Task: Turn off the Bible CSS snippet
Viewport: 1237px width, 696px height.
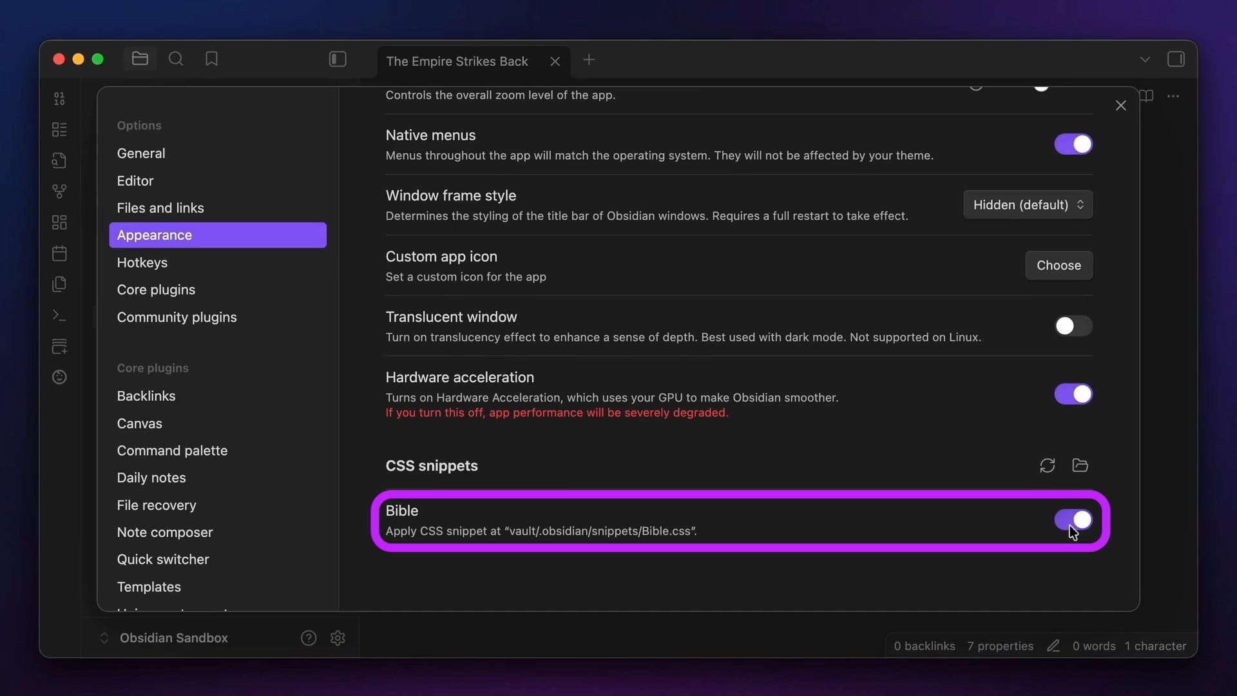Action: click(x=1073, y=519)
